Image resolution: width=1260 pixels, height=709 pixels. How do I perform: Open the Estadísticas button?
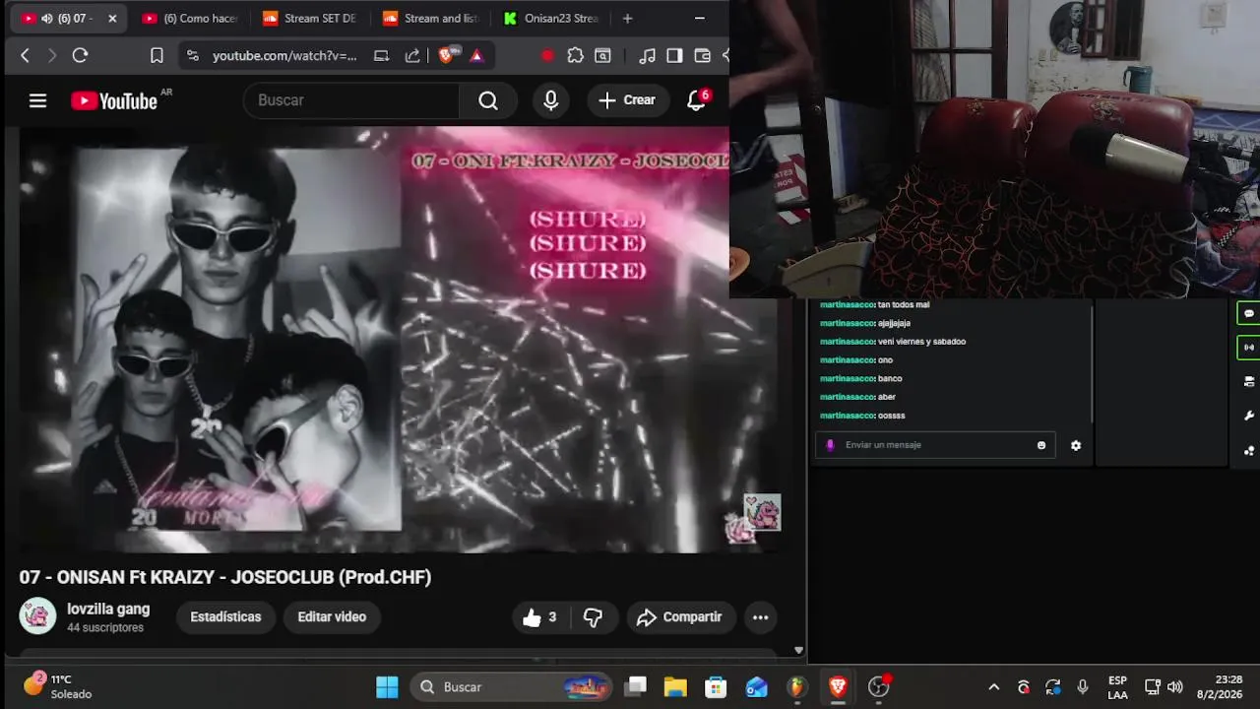[x=225, y=617]
